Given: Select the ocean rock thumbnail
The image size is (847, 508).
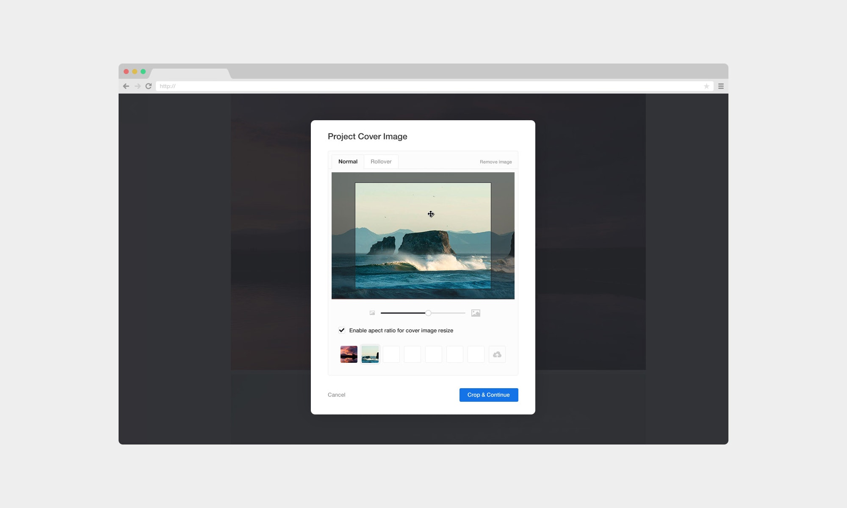Looking at the screenshot, I should coord(370,354).
